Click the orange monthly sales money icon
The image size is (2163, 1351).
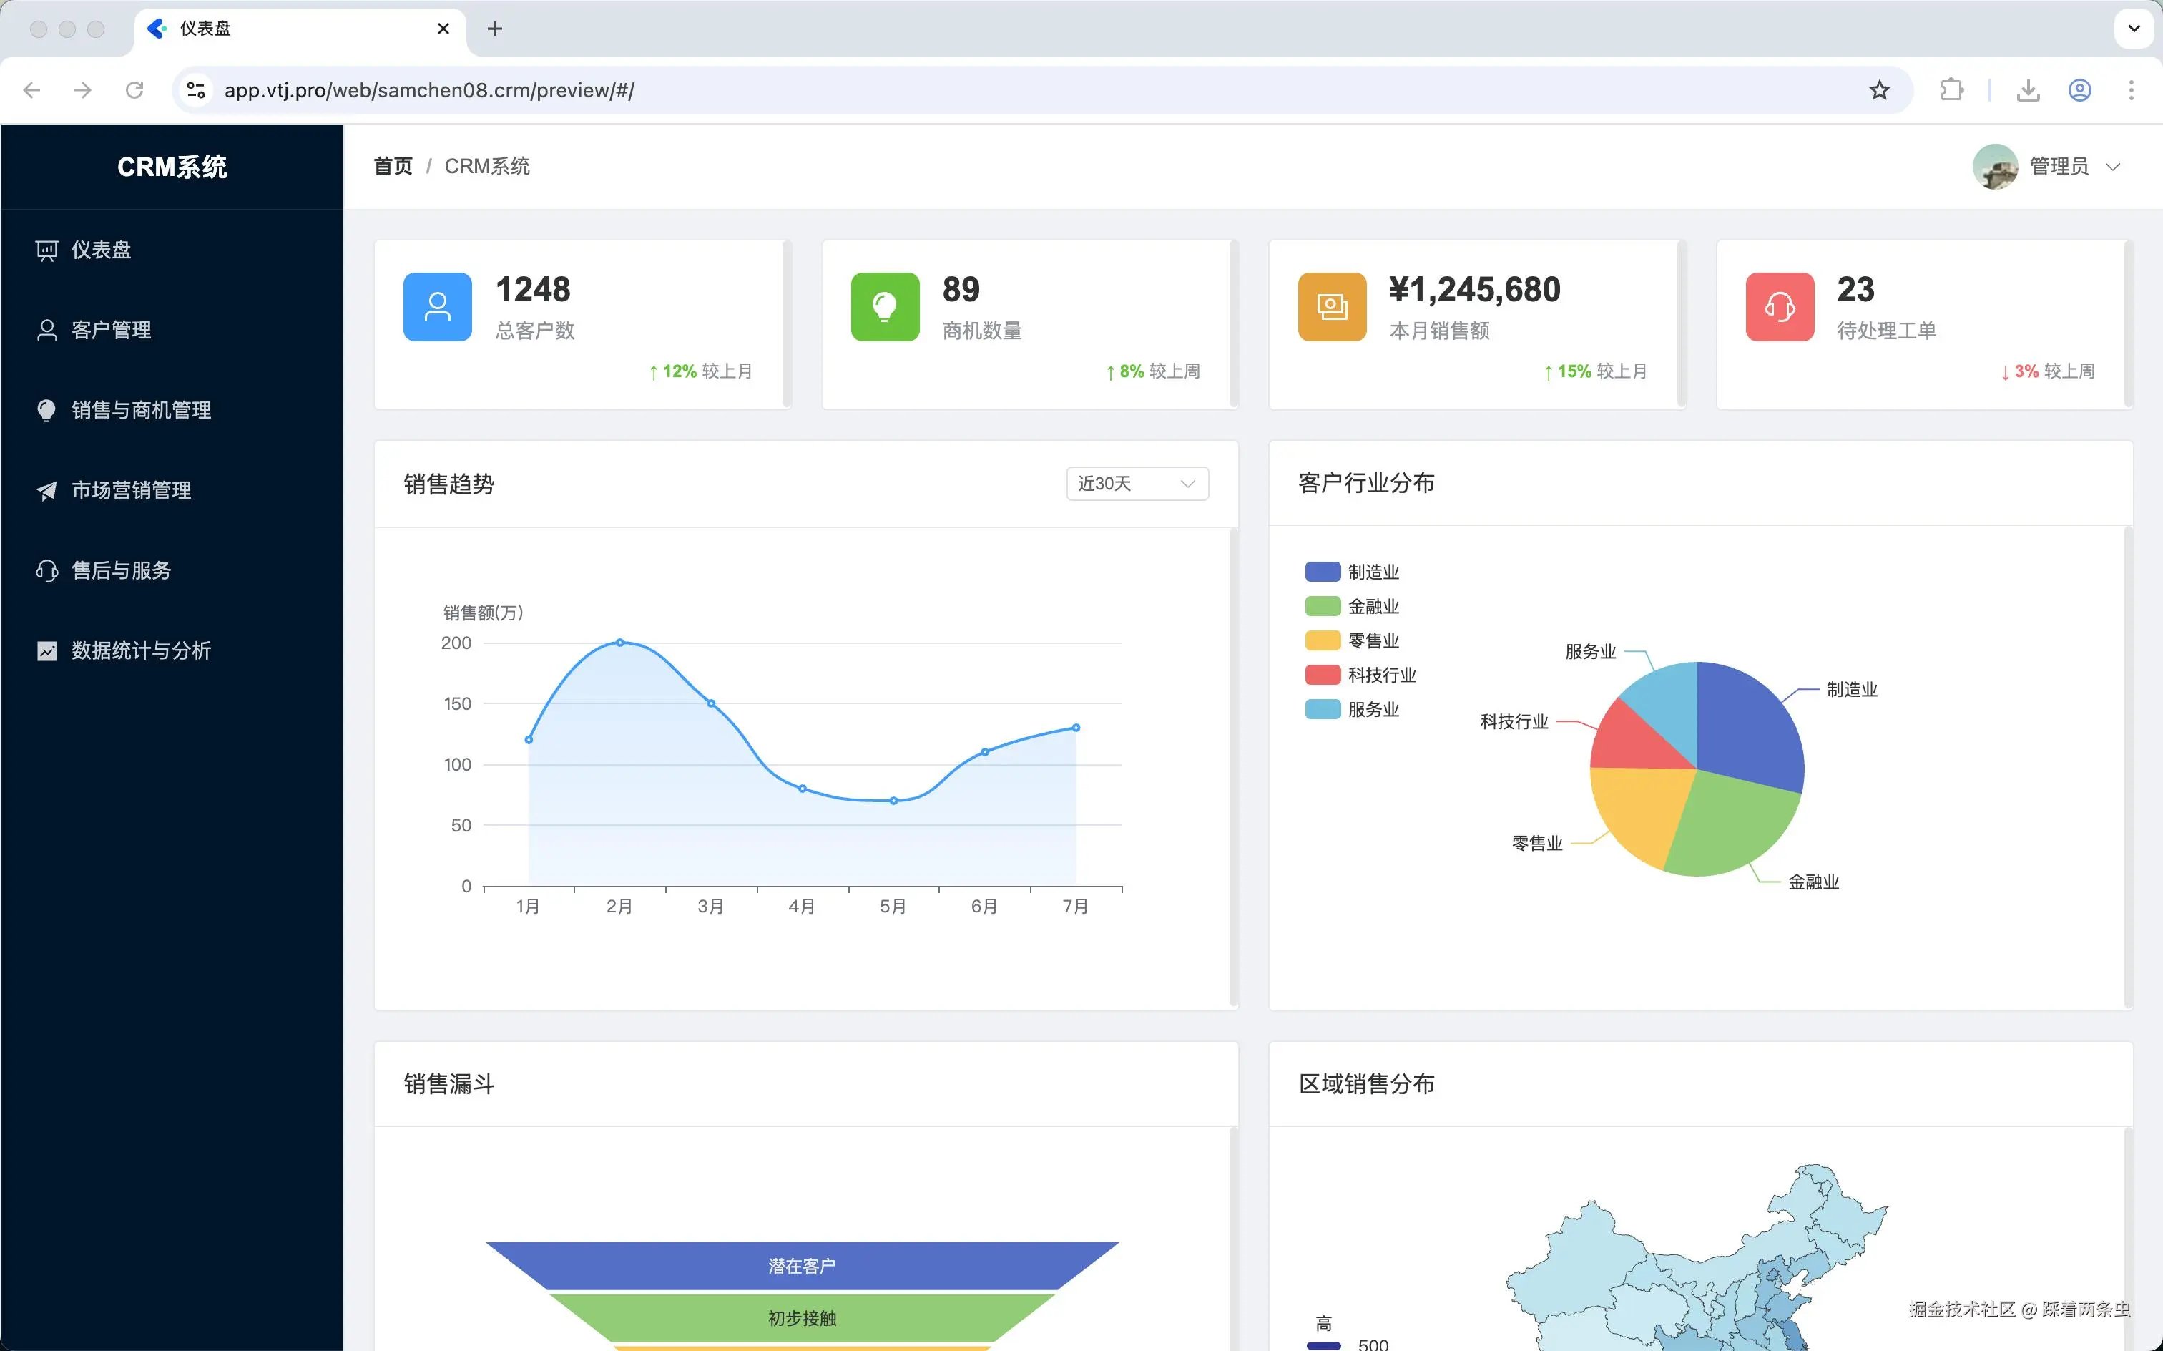pos(1332,306)
